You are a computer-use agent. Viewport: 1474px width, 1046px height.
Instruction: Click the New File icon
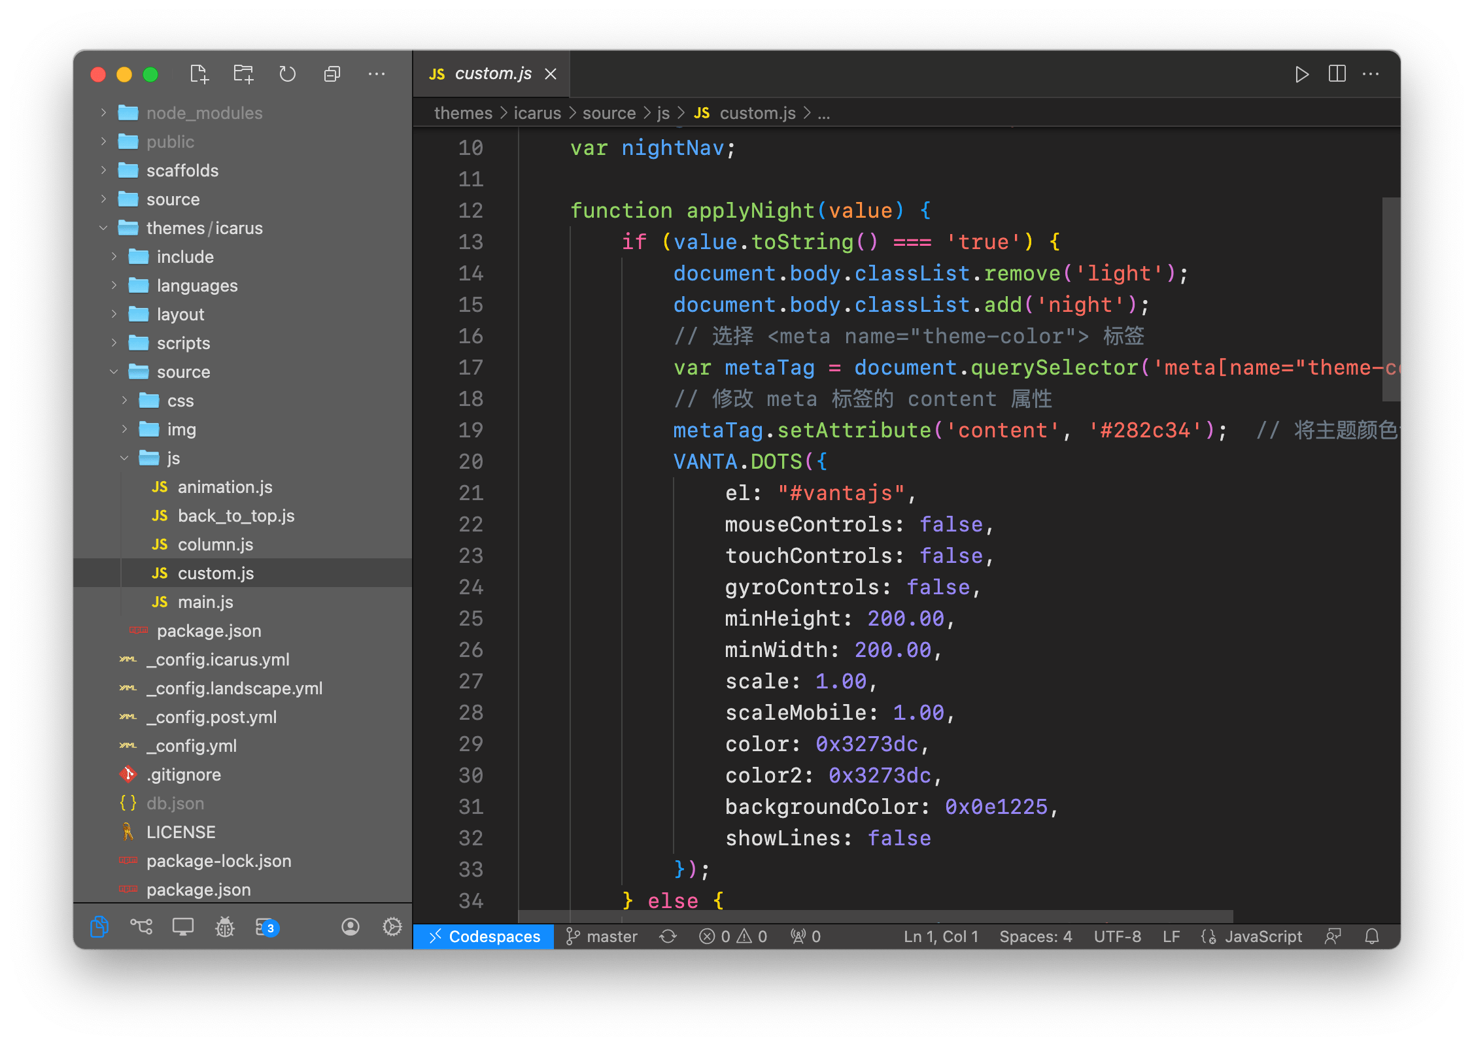click(199, 74)
